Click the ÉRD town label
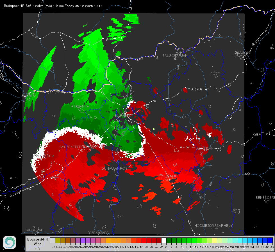Screen dimensions: 275x252 tap(115, 128)
